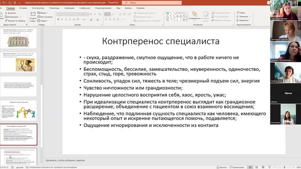The width and height of the screenshot is (301, 169).
Task: Open the Section (Раздел) dropdown
Action: tap(43, 21)
